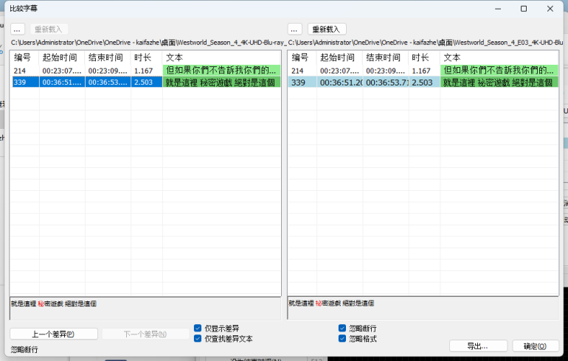
Task: Click right 起始时间 column header
Action: [340, 57]
